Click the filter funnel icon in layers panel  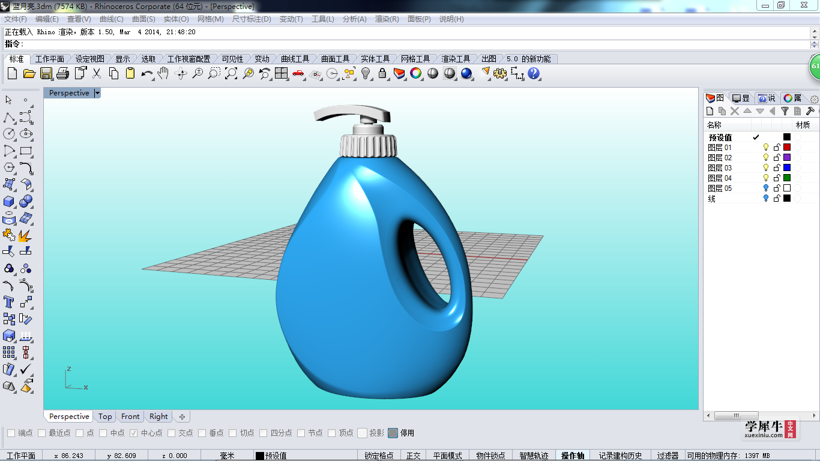(x=785, y=111)
